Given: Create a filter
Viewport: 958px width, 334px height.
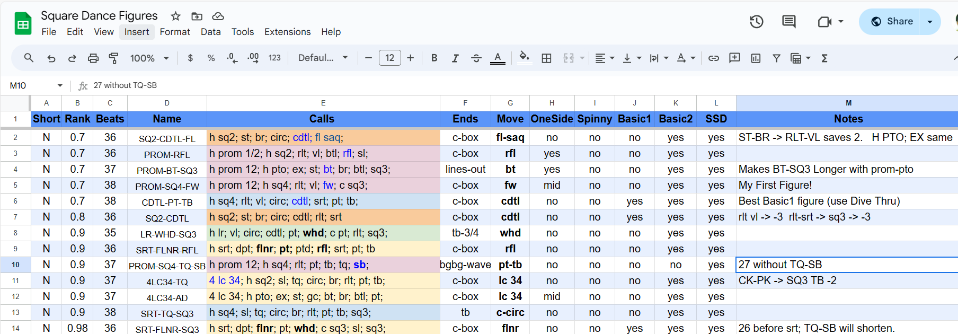Looking at the screenshot, I should 776,58.
